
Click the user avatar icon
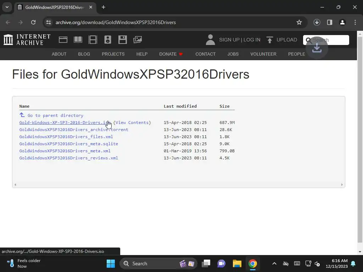click(210, 40)
